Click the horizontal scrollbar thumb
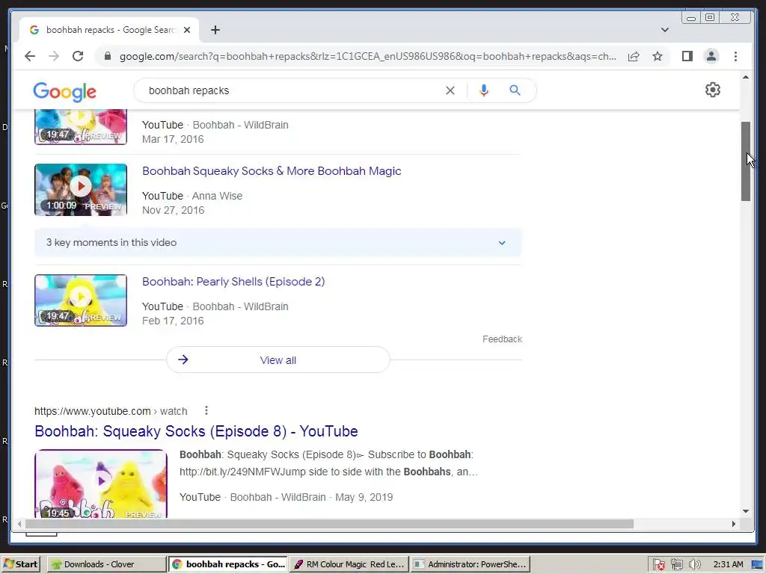 click(x=329, y=524)
